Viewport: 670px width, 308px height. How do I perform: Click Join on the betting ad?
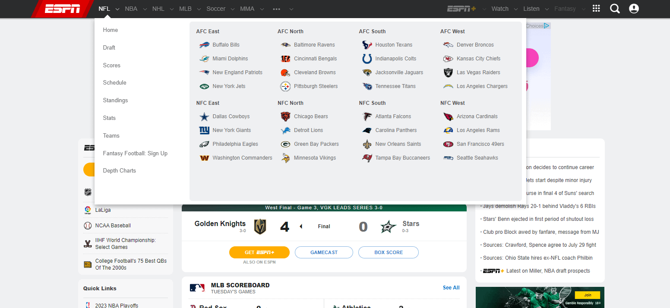(588, 295)
